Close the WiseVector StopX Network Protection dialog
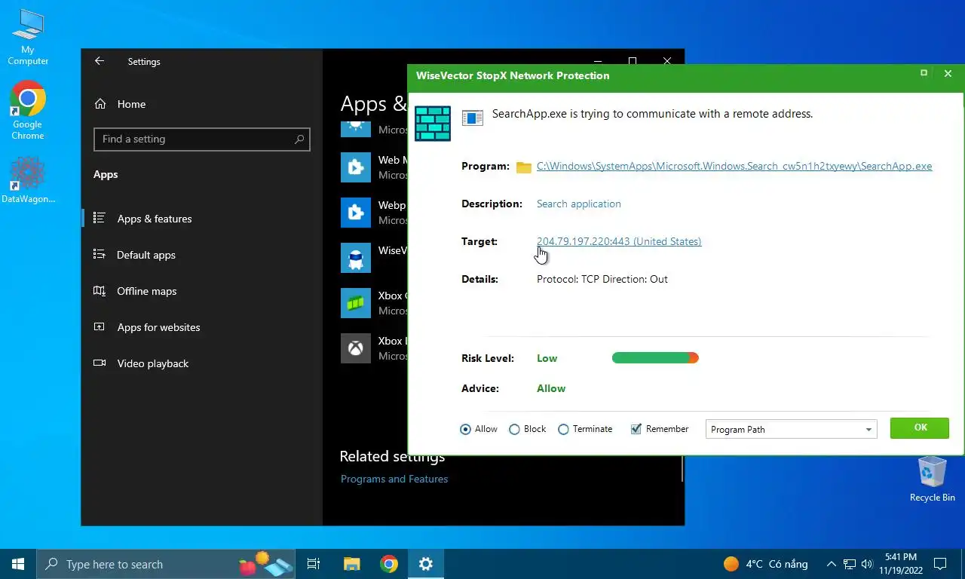Viewport: 965px width, 579px height. click(x=948, y=74)
